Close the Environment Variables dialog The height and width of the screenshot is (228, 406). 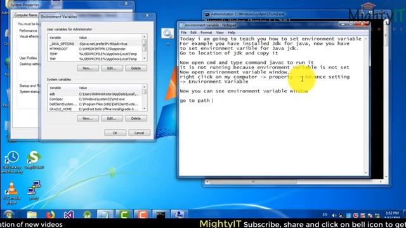147,15
